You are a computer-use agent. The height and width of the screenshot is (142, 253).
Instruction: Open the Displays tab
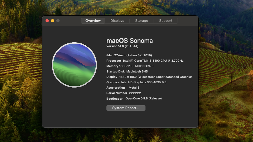[117, 21]
